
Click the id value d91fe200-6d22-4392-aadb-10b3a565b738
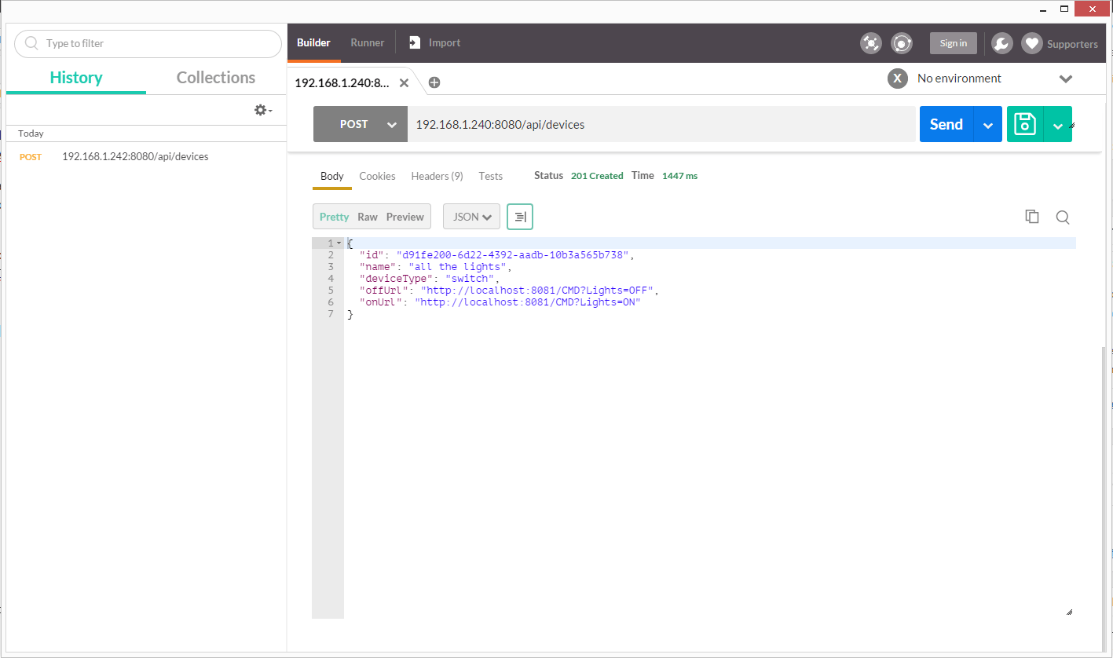click(513, 255)
